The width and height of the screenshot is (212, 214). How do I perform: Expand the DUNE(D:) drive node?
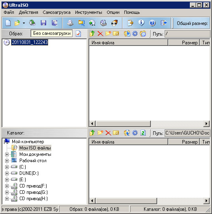[x=7, y=173]
